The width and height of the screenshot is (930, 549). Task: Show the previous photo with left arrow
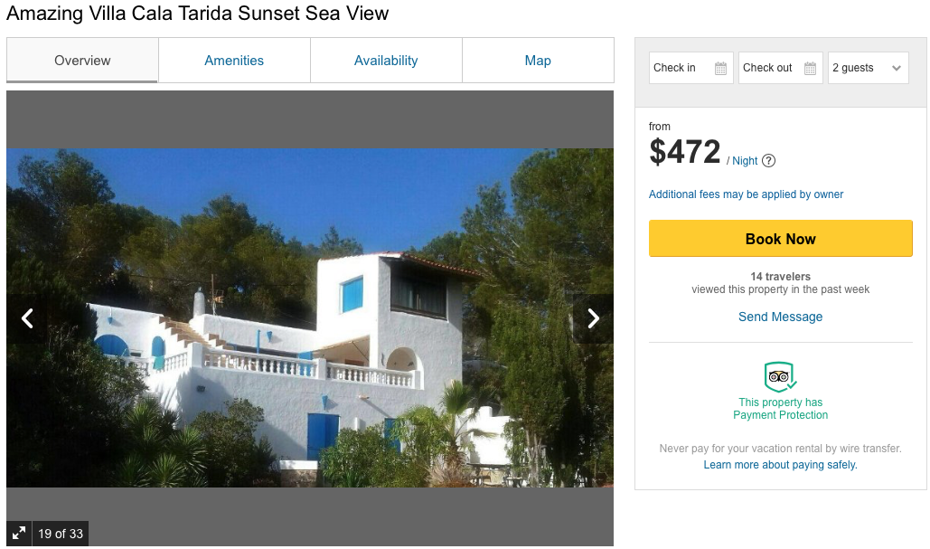(27, 318)
